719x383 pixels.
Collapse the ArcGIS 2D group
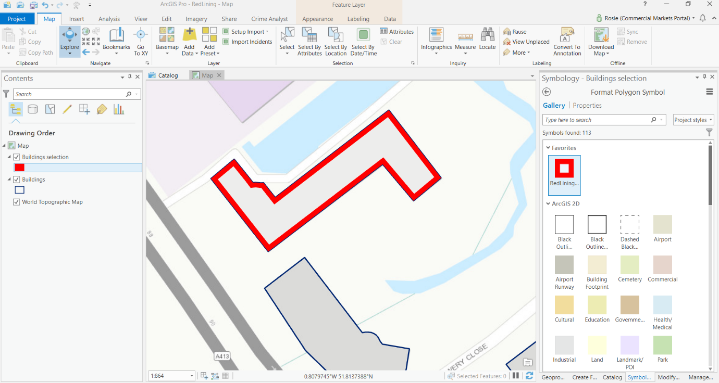point(548,203)
